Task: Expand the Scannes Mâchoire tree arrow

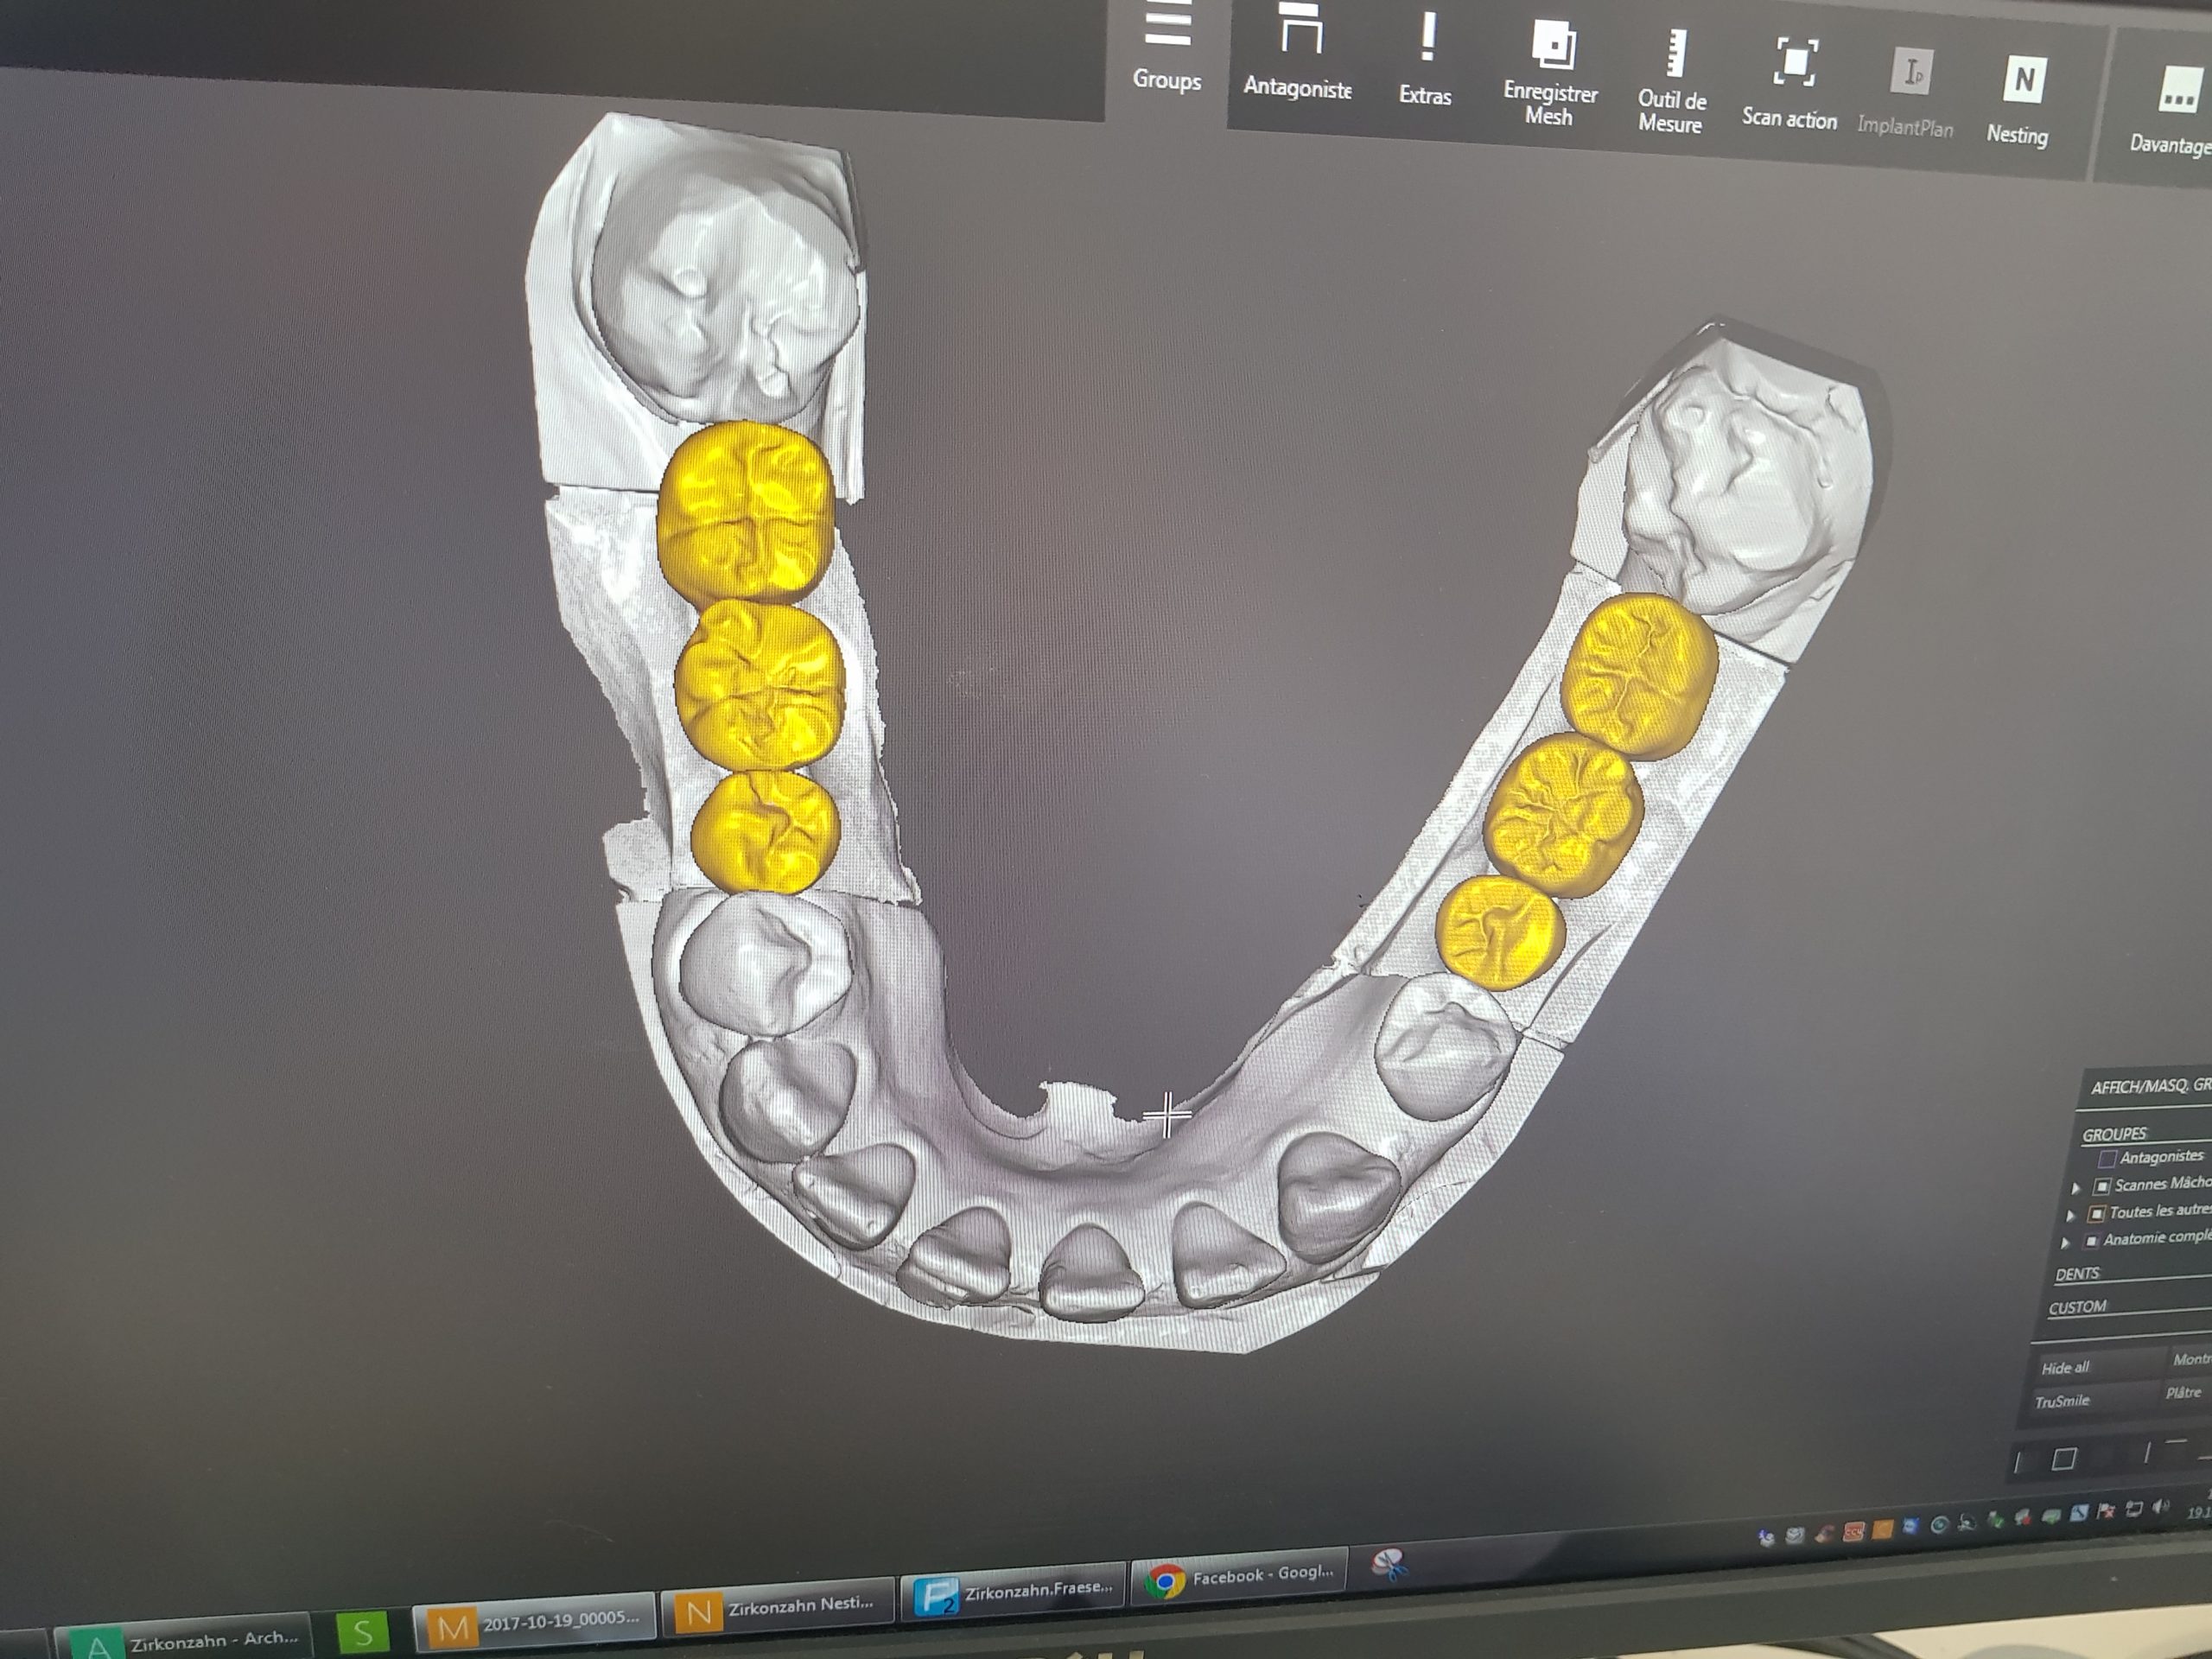Action: point(2075,1188)
